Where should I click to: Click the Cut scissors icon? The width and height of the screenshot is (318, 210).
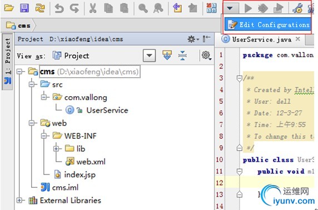(93, 8)
